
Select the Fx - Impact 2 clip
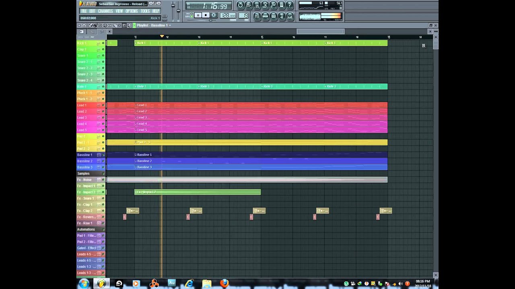coord(198,192)
